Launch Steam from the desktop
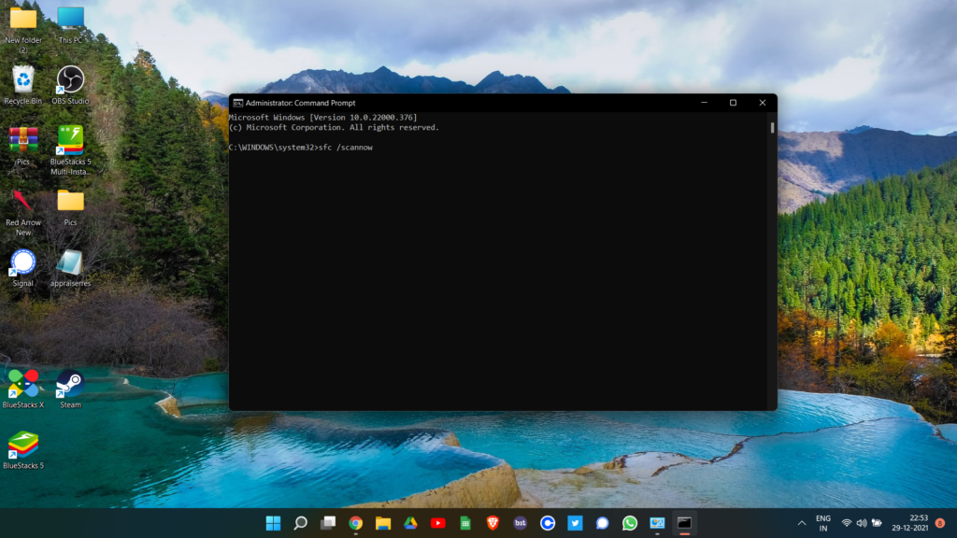The image size is (957, 538). 69,383
